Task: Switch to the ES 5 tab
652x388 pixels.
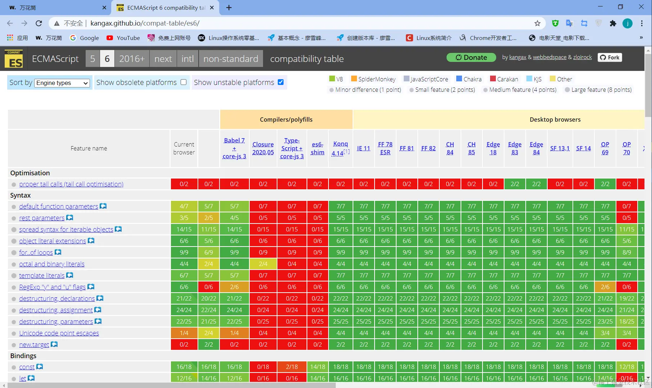Action: click(x=92, y=59)
